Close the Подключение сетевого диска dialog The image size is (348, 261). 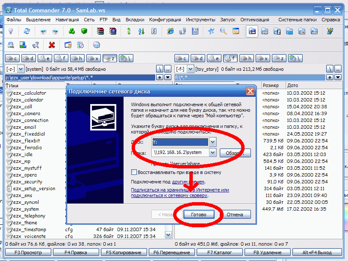point(250,91)
